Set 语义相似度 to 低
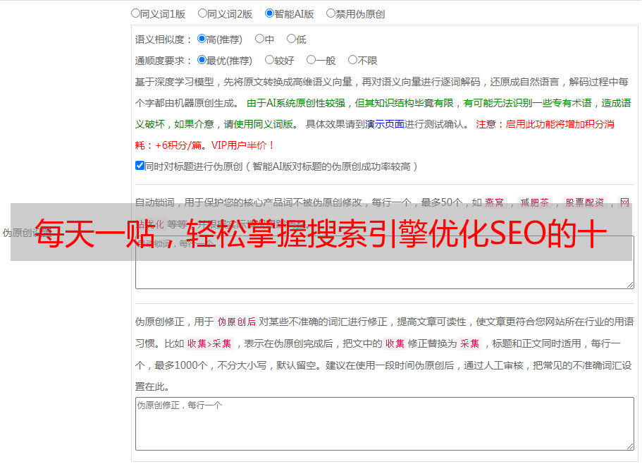 click(x=291, y=39)
